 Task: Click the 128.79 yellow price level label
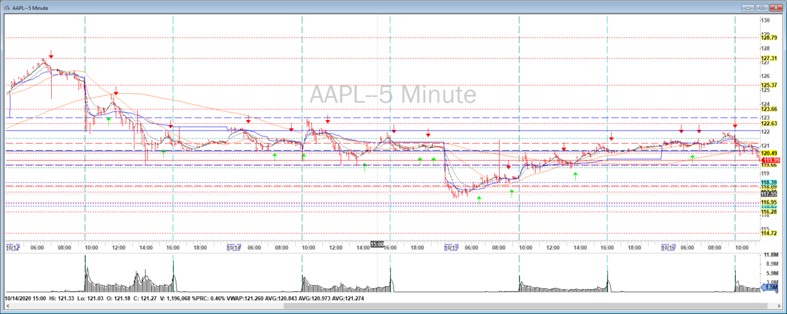(x=769, y=38)
